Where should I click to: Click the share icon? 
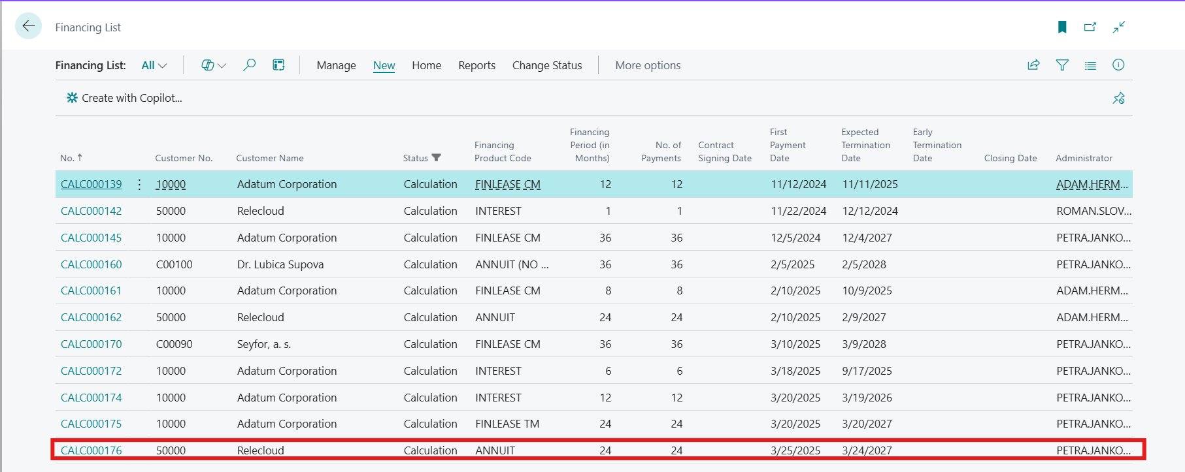pos(1033,65)
